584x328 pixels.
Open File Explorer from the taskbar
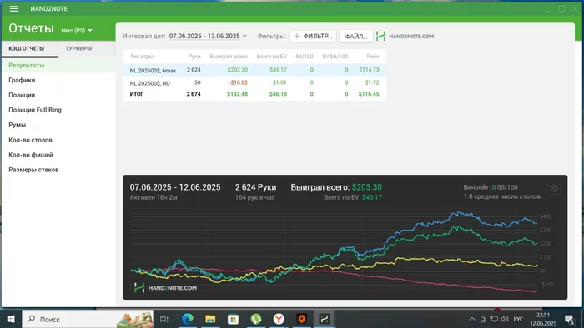point(210,319)
